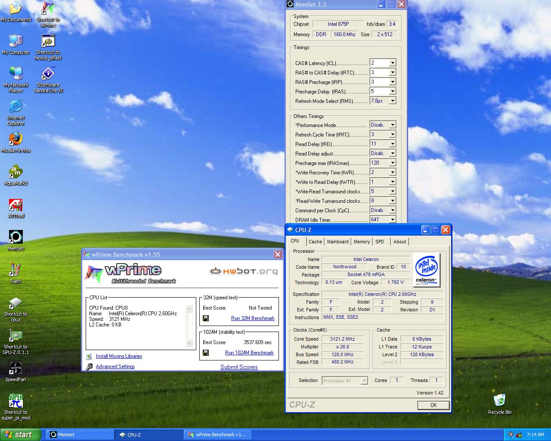Switch to Memory tab in CPU-Z

coord(362,242)
